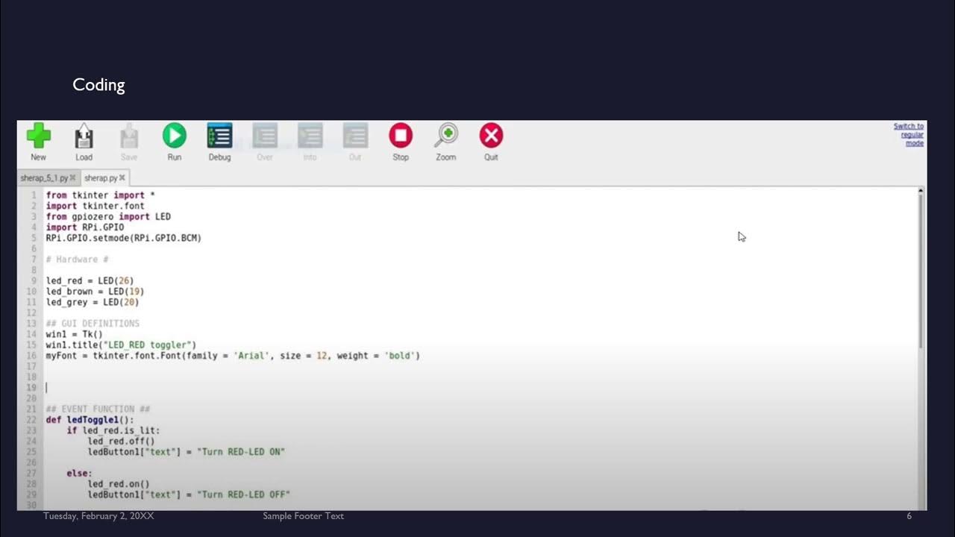This screenshot has width=955, height=537.
Task: Click the 'Tuesday, February 2, 20XX' date footer
Action: tap(98, 516)
